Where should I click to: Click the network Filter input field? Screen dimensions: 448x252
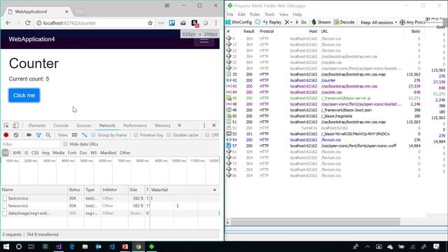click(31, 144)
